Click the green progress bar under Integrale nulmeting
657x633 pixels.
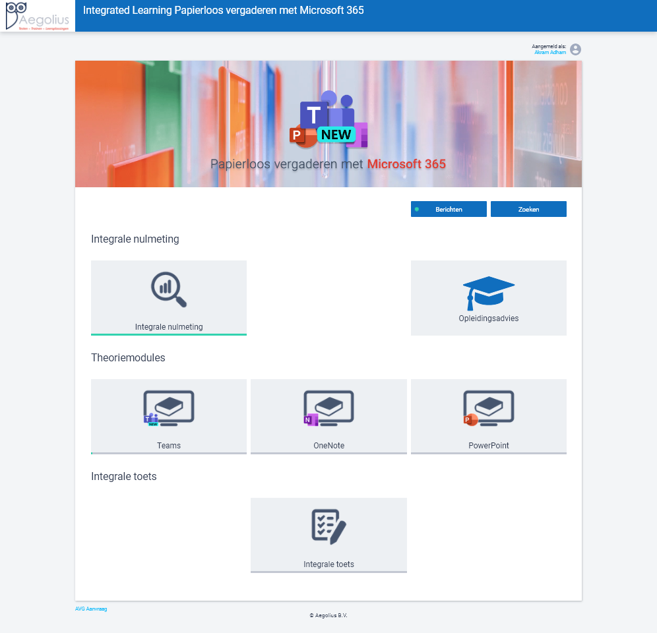click(x=169, y=334)
